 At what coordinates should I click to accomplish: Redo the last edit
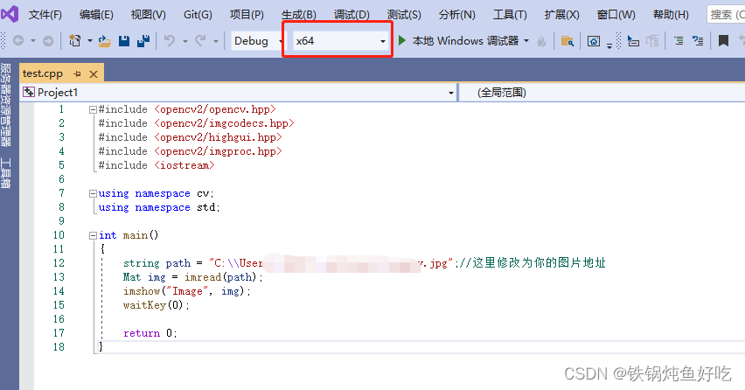pos(200,41)
